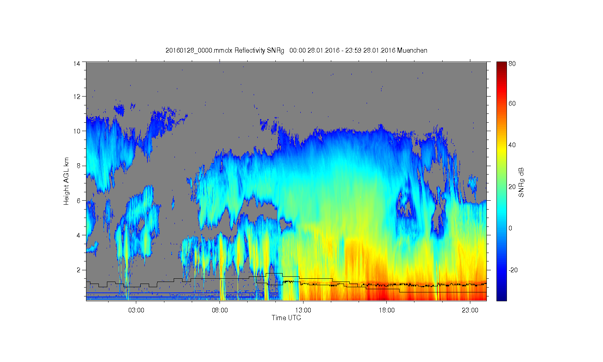Select the 10 km height tick label
This screenshot has height=362, width=603.
tap(77, 131)
